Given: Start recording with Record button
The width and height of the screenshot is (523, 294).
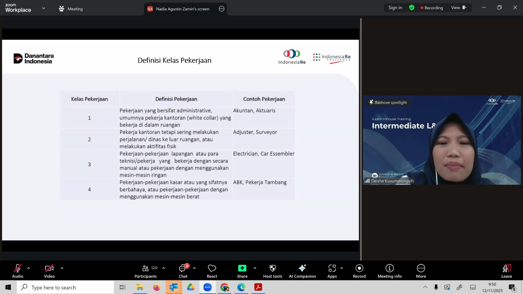Looking at the screenshot, I should [359, 271].
